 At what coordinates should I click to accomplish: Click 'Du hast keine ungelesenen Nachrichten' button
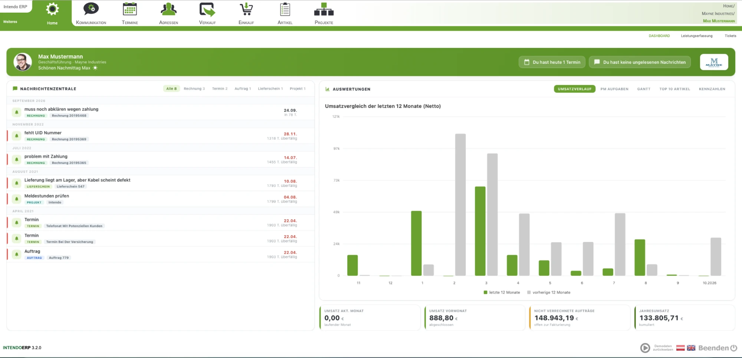pyautogui.click(x=640, y=62)
